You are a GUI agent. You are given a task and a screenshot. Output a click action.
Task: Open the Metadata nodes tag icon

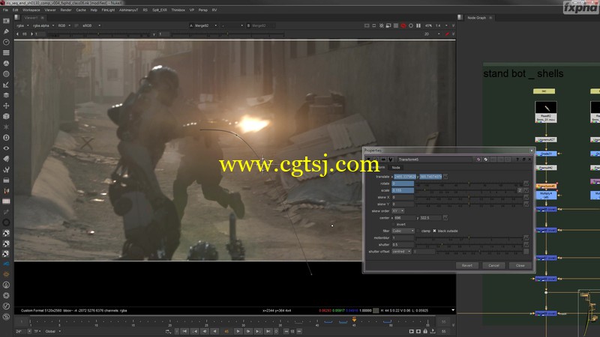(x=6, y=159)
